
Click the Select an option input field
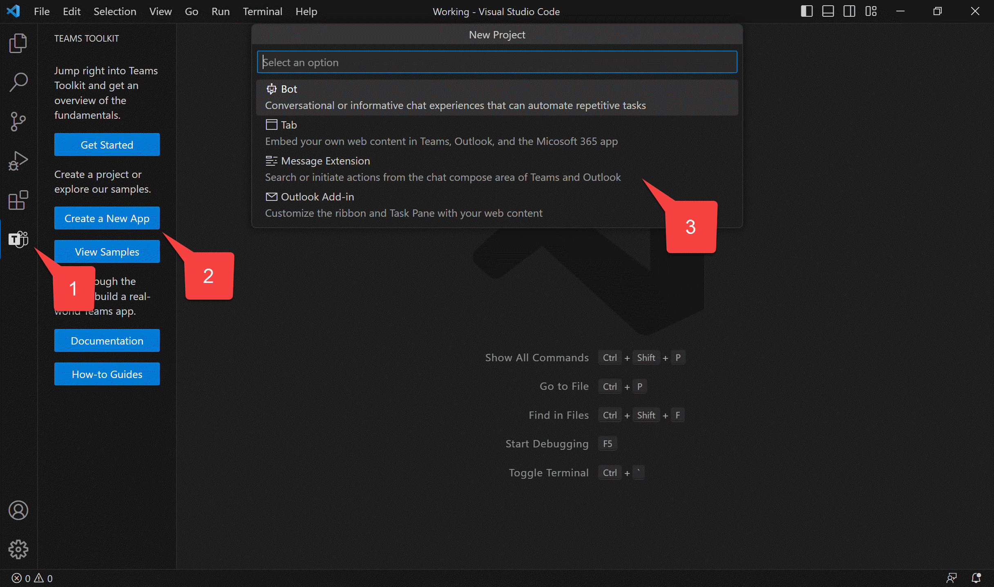(x=497, y=62)
